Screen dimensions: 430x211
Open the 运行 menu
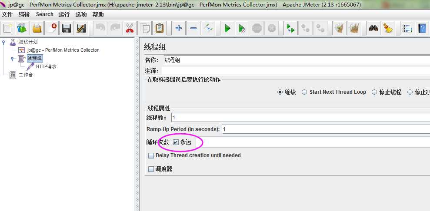point(64,14)
